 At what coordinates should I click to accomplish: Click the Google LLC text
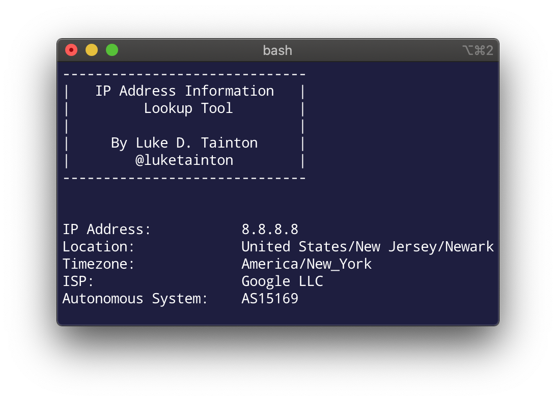(x=282, y=281)
